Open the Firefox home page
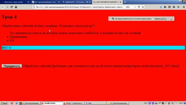 click(x=16, y=7)
